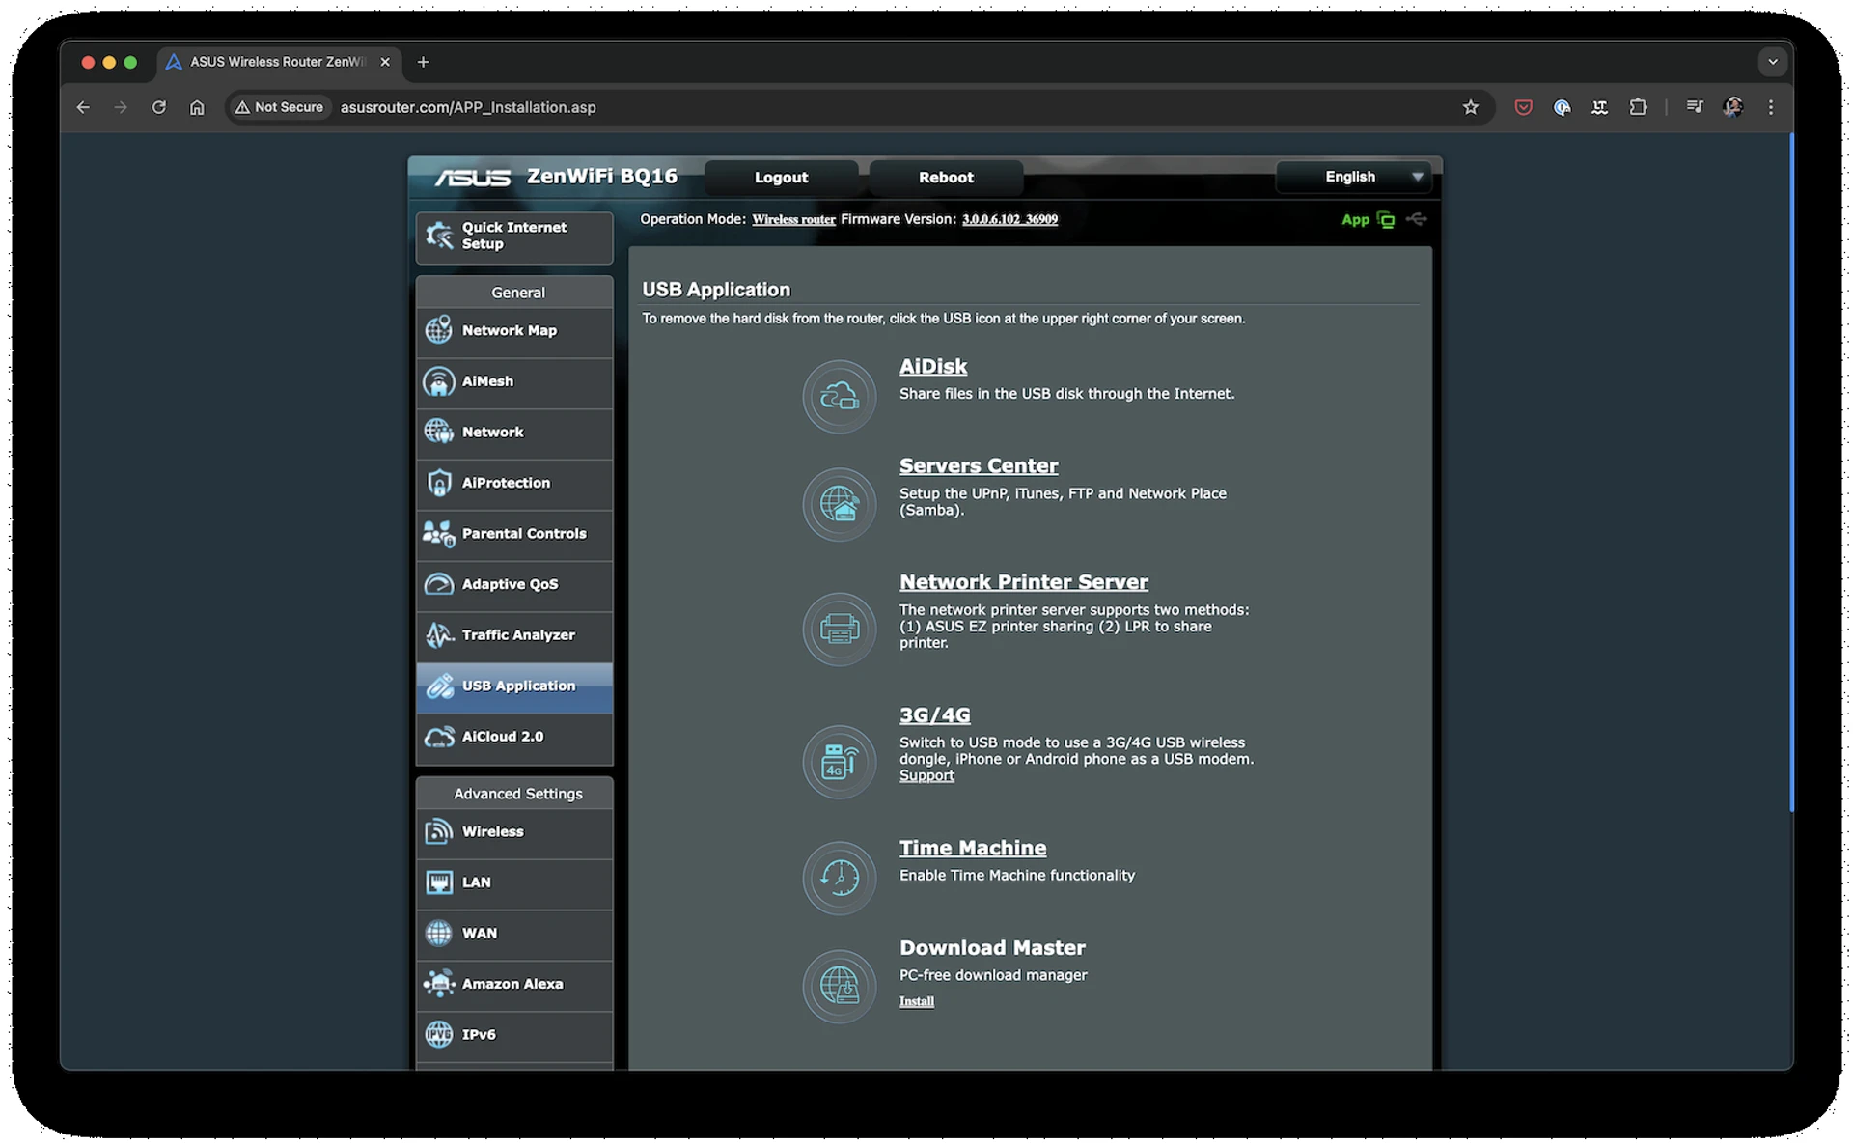Open the media control playlist icon

(1694, 107)
